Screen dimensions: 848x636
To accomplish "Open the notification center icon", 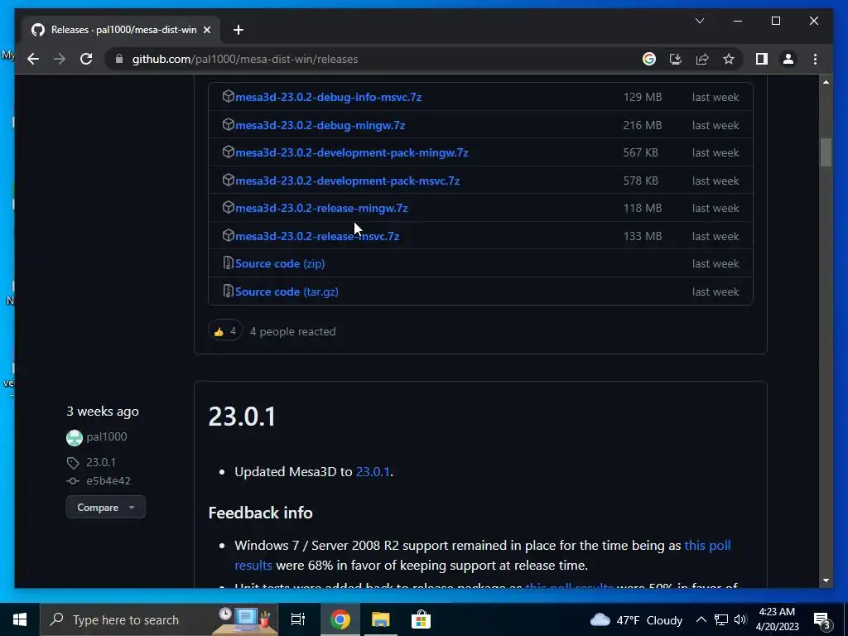I will (821, 620).
